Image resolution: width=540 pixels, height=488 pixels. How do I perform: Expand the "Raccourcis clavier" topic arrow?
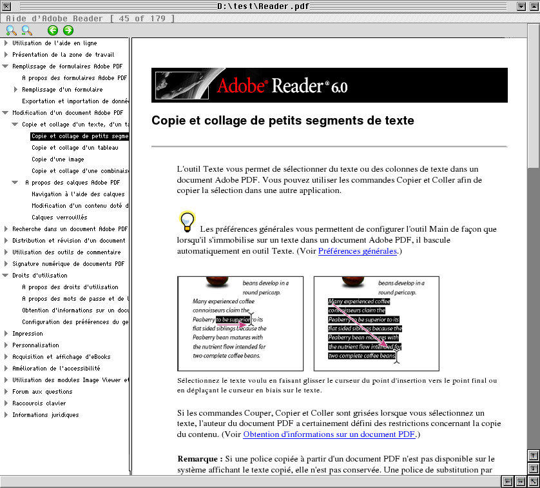(x=6, y=403)
